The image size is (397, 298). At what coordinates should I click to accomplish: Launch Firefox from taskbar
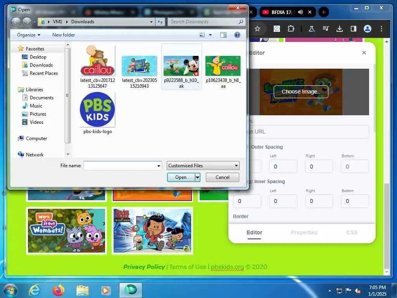point(58,290)
